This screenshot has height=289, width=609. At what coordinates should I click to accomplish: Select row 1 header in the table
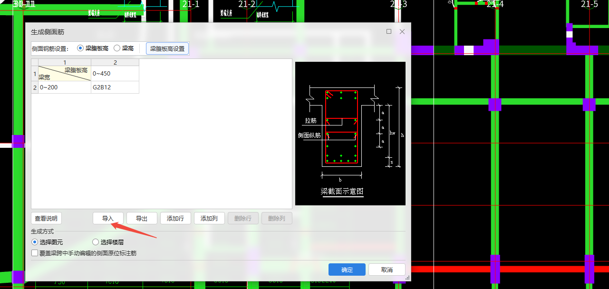point(34,72)
